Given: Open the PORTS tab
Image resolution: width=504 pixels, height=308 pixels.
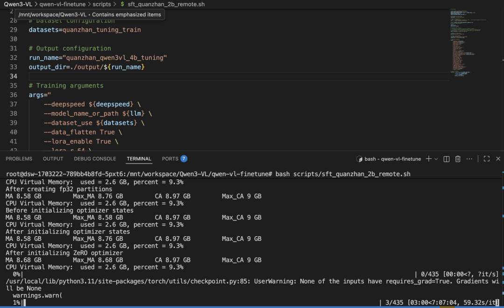Looking at the screenshot, I should 170,159.
